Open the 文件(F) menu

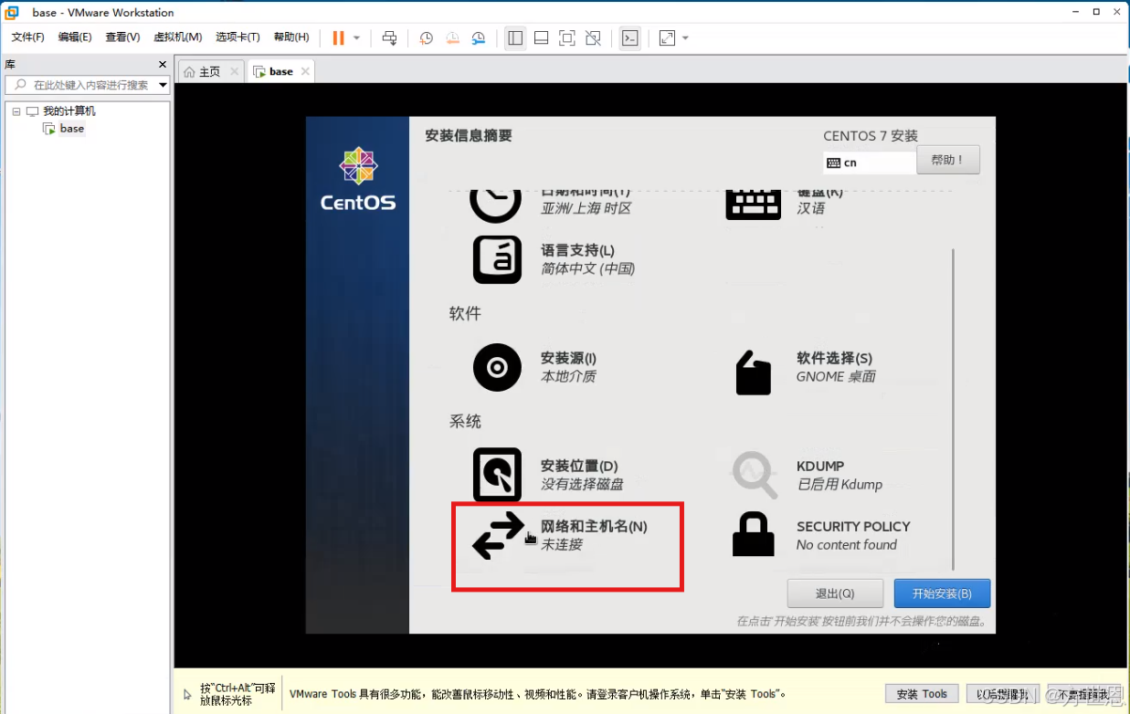(x=27, y=37)
